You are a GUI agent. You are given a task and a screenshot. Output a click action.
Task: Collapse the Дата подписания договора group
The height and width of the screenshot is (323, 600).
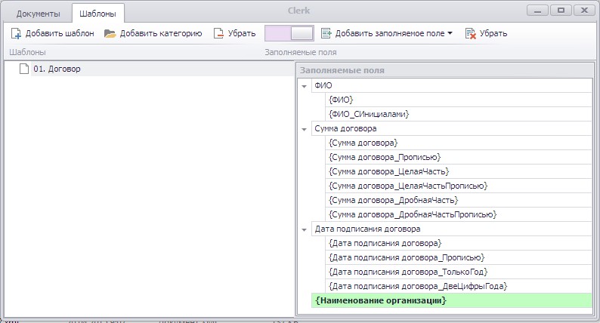click(x=305, y=230)
